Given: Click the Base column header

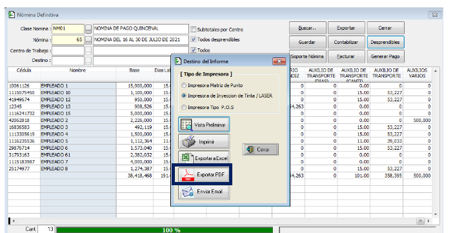Looking at the screenshot, I should (135, 74).
